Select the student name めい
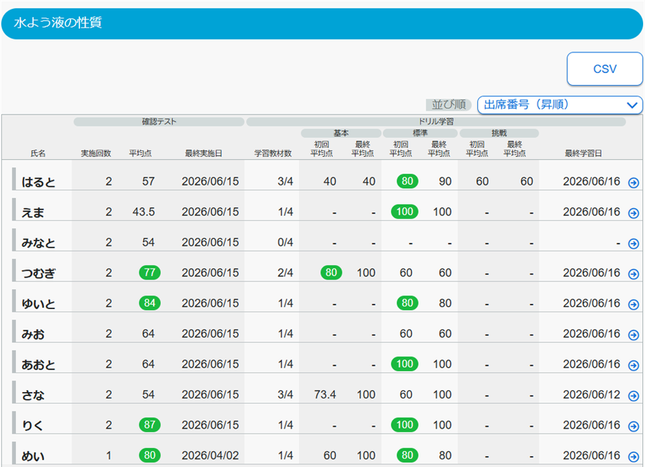This screenshot has height=467, width=645. point(33,456)
